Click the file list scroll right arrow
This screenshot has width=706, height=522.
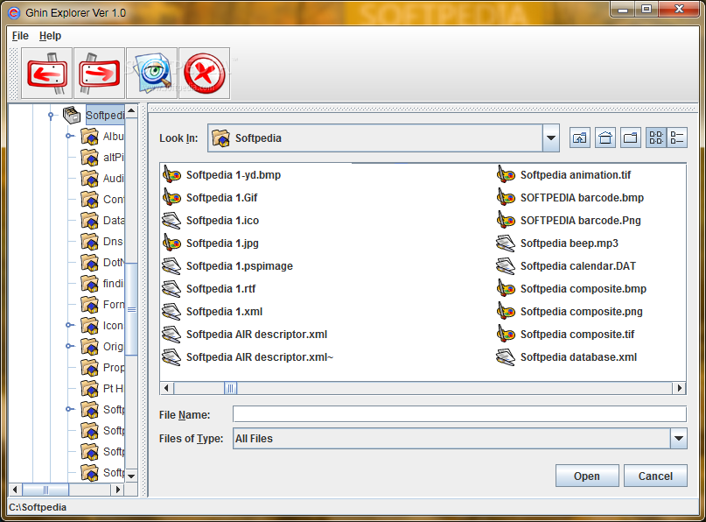[679, 388]
